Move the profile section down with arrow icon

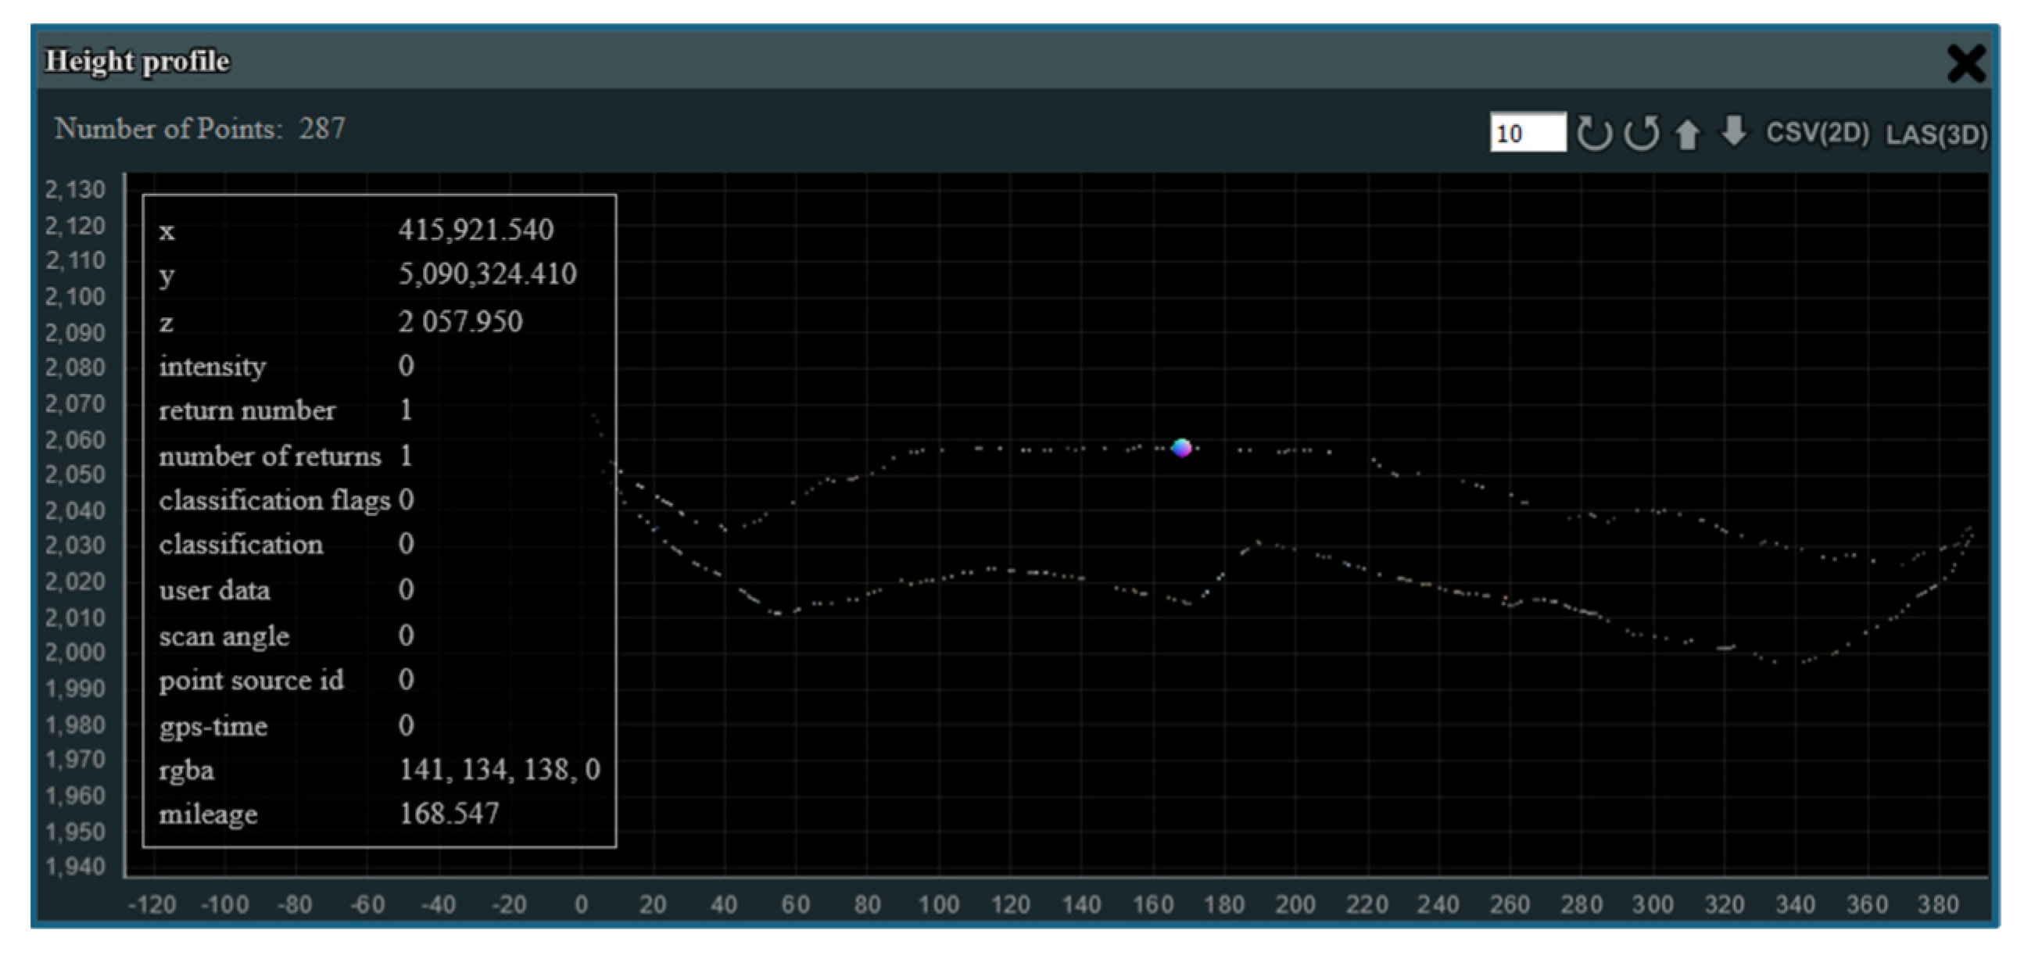(1734, 134)
